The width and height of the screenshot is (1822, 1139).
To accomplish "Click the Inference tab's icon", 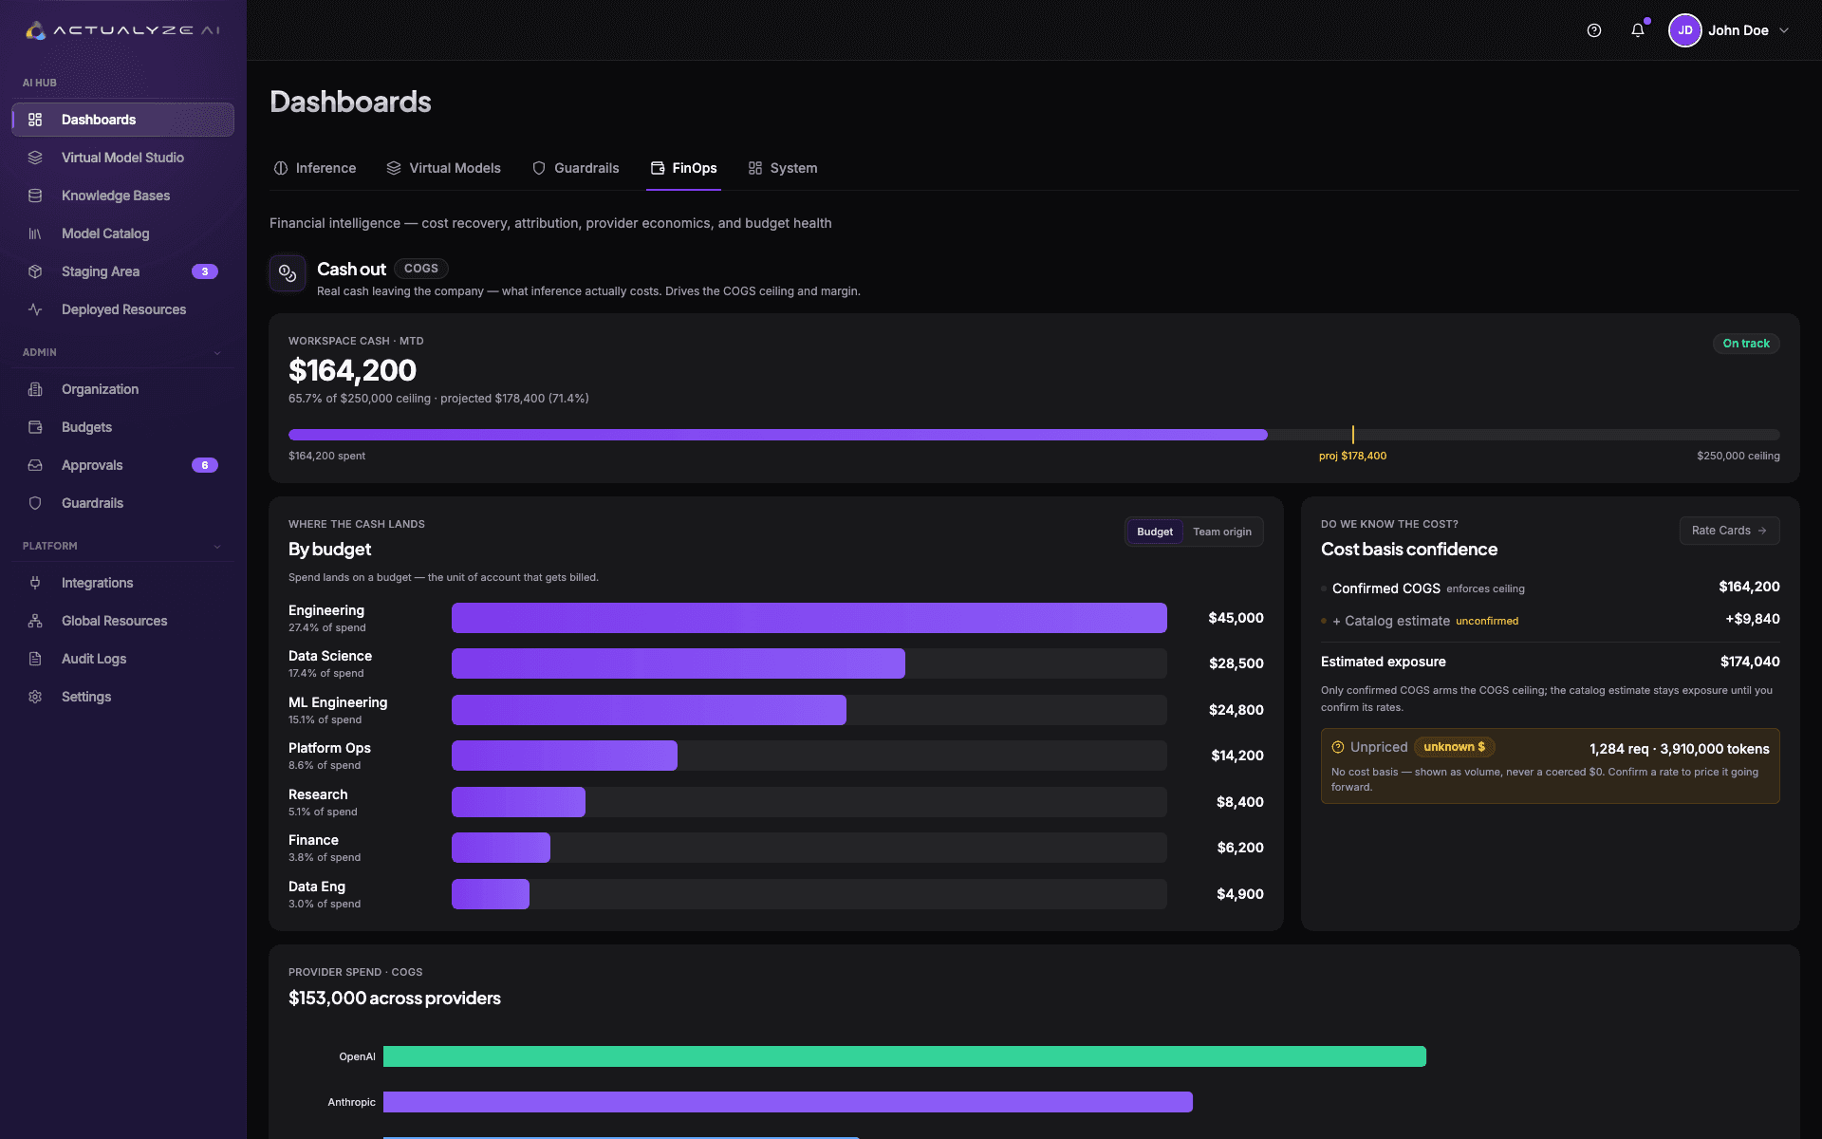I will 281,168.
